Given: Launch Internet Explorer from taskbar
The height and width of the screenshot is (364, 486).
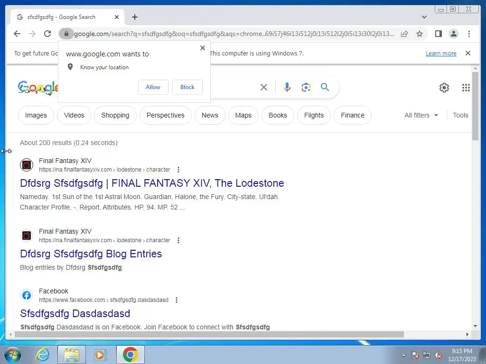Looking at the screenshot, I should click(x=42, y=355).
